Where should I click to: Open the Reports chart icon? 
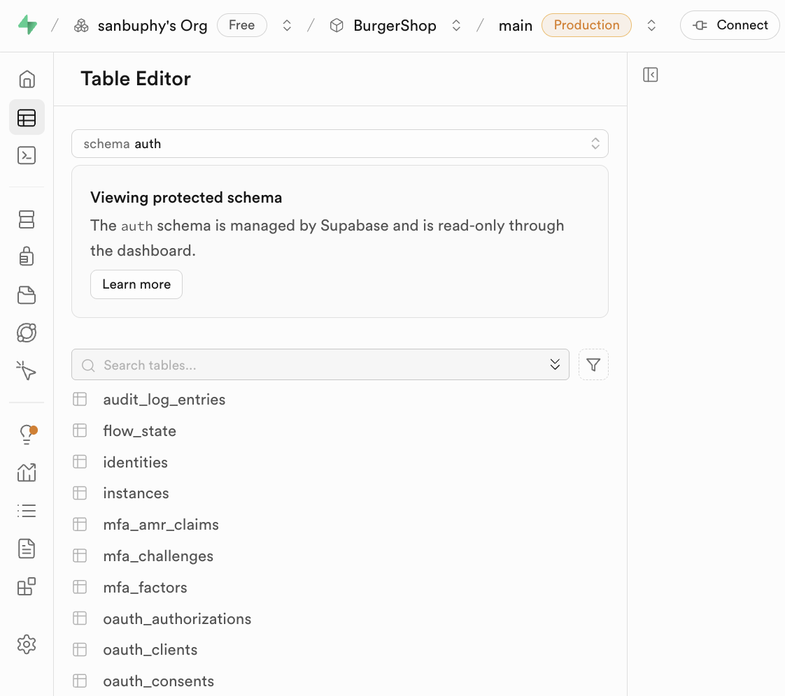(27, 472)
